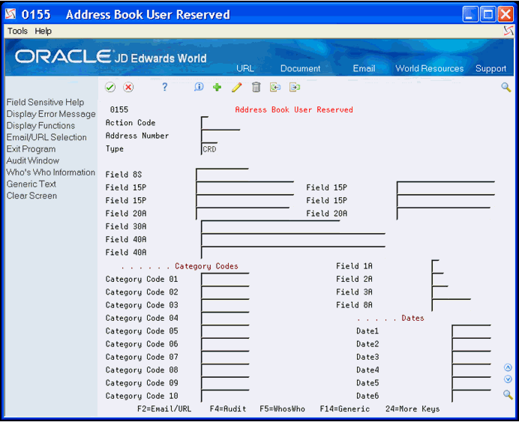The width and height of the screenshot is (519, 422).
Task: Click the scroll up circle arrow icon
Action: (508, 367)
